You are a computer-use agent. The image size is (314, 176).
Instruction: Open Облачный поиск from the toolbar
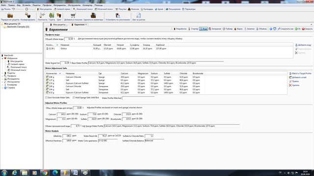(x=104, y=9)
